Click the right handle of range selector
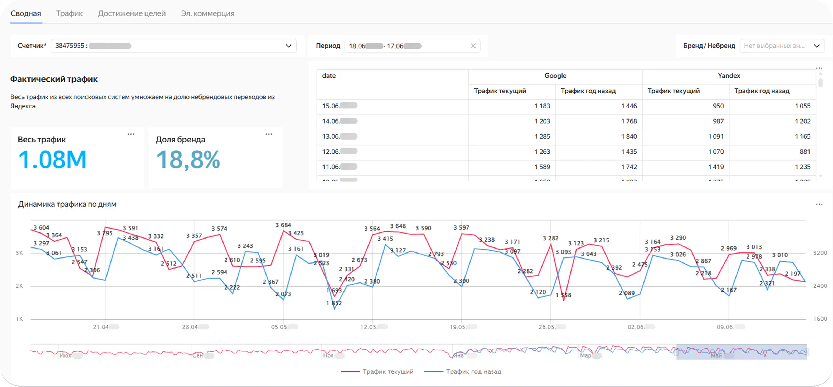Image resolution: width=833 pixels, height=387 pixels. pos(807,352)
